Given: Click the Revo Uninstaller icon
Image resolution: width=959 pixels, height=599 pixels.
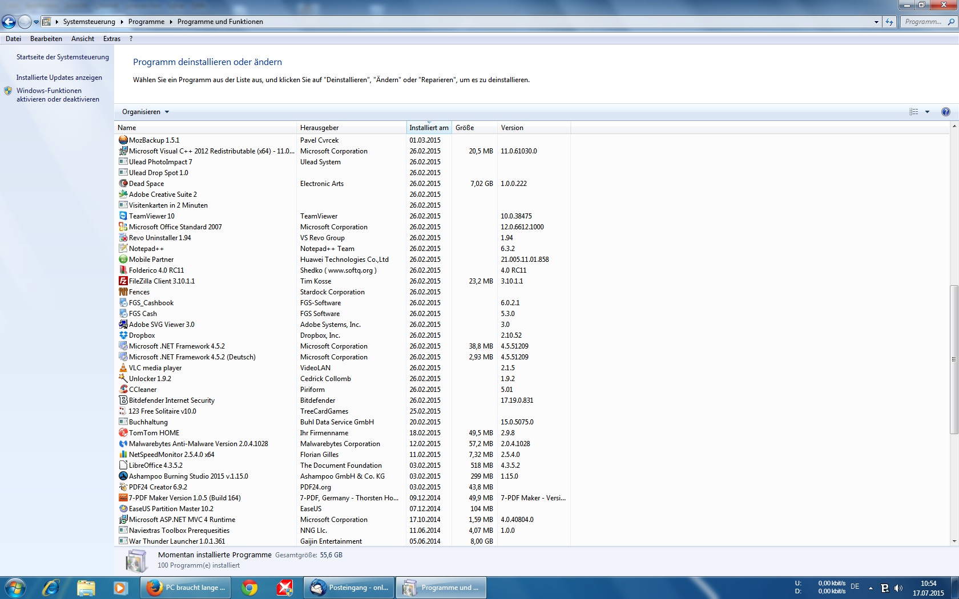Looking at the screenshot, I should tap(123, 237).
